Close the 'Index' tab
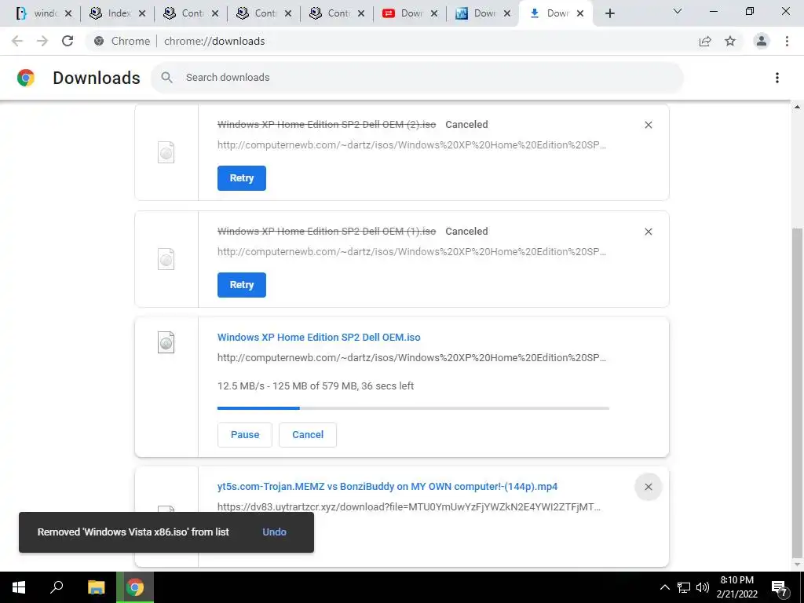 (142, 14)
